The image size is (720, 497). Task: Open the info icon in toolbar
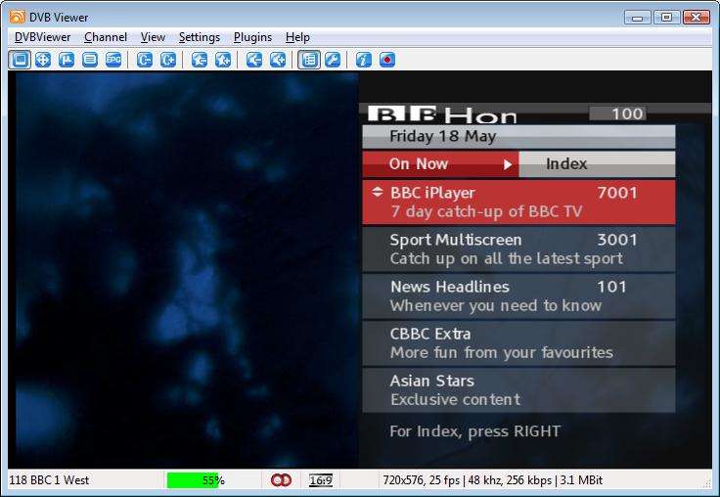click(364, 60)
